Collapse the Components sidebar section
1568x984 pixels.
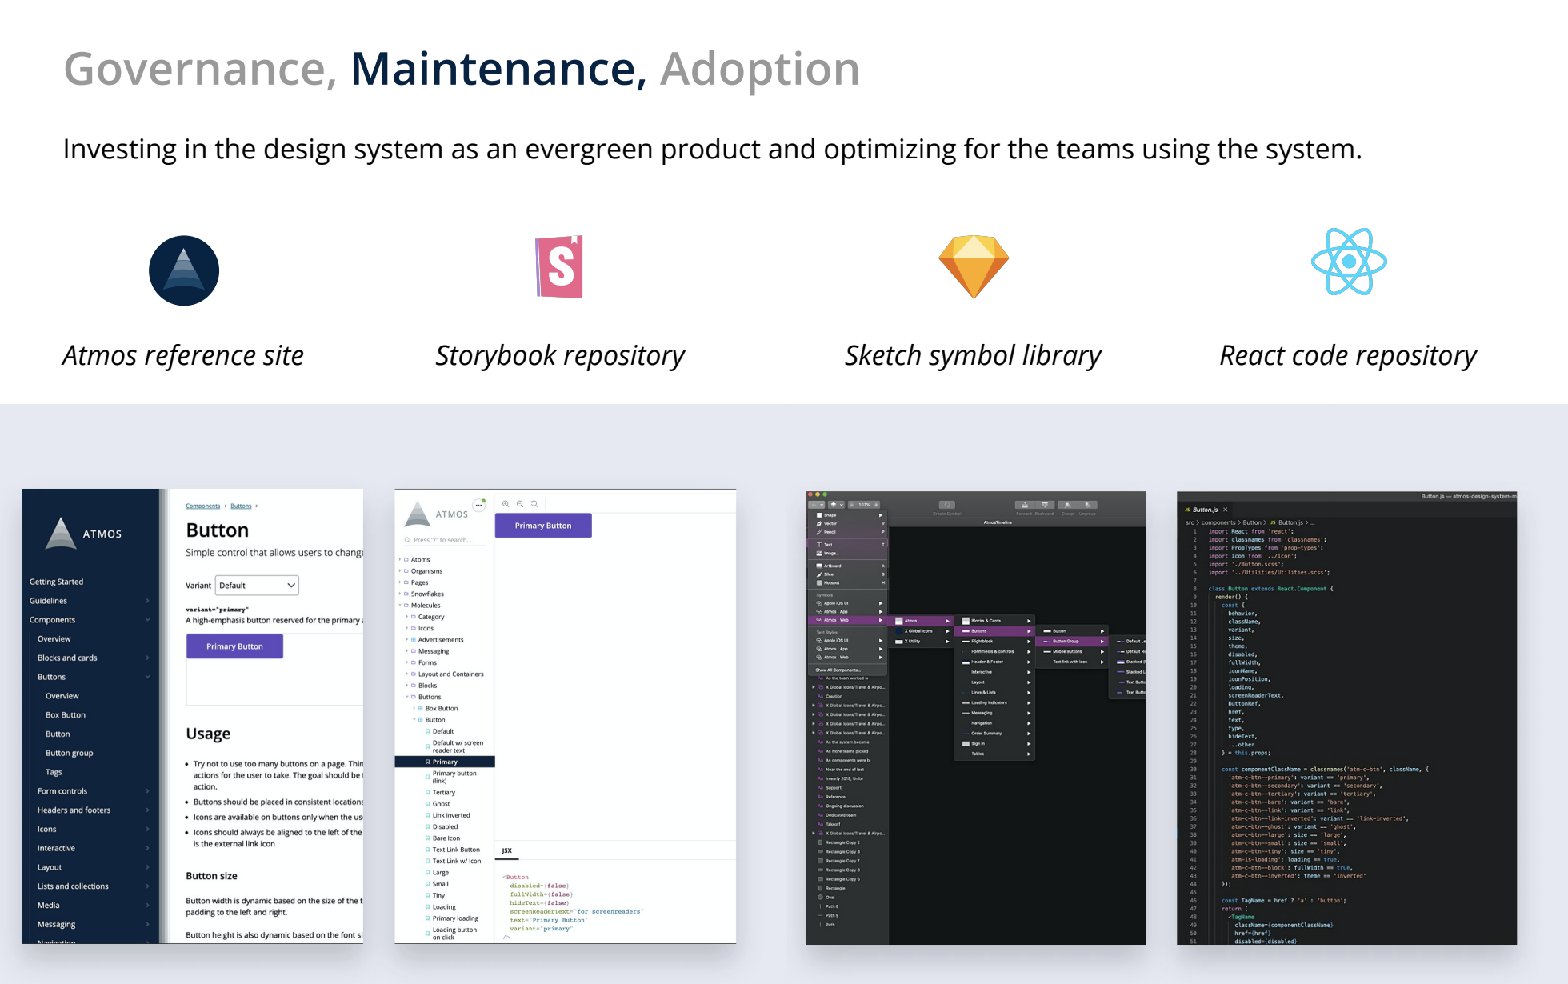[90, 620]
